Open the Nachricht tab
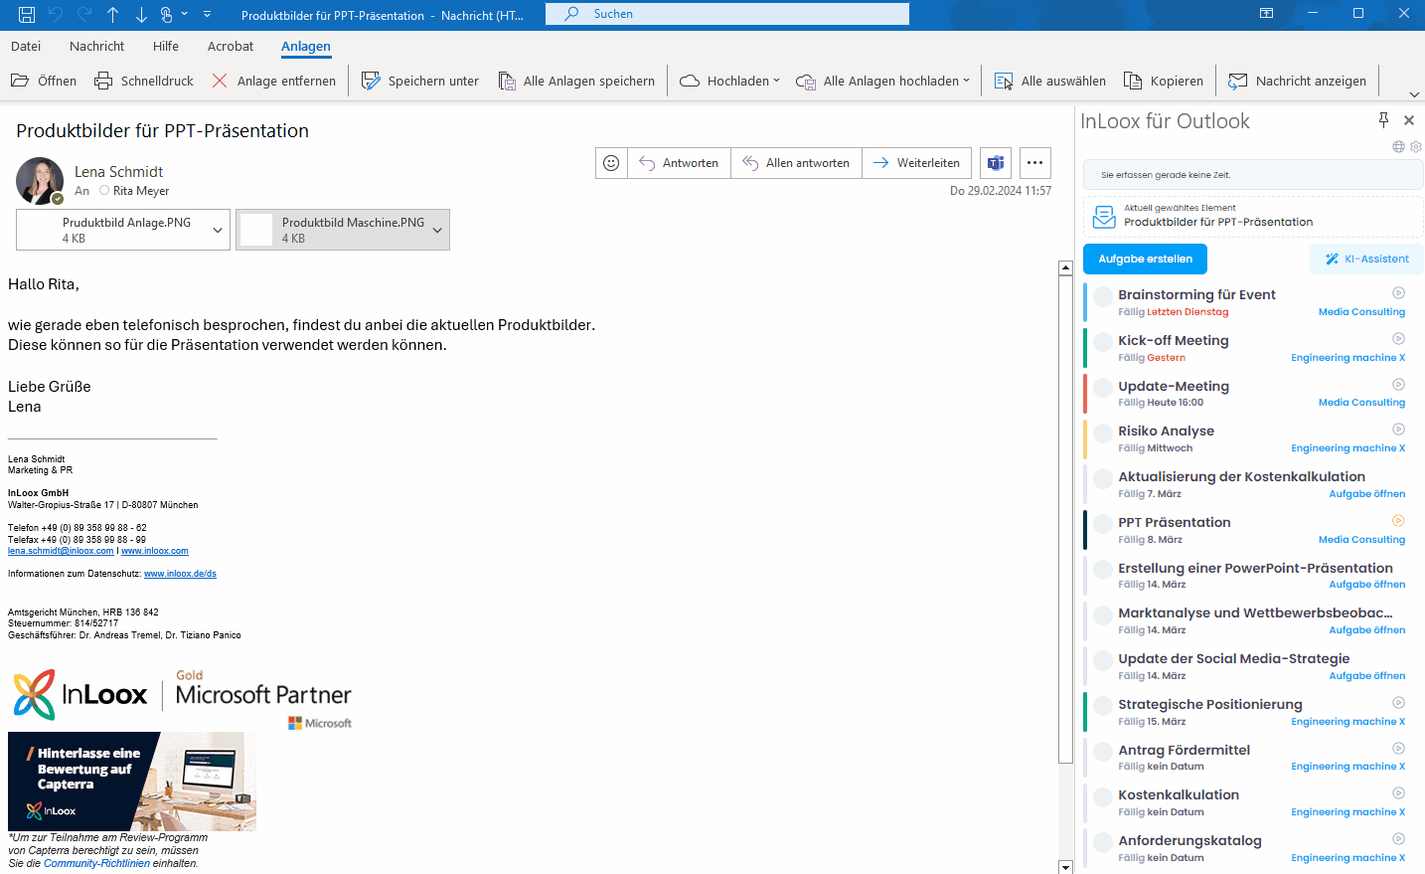Viewport: 1425px width, 874px height. coord(96,46)
